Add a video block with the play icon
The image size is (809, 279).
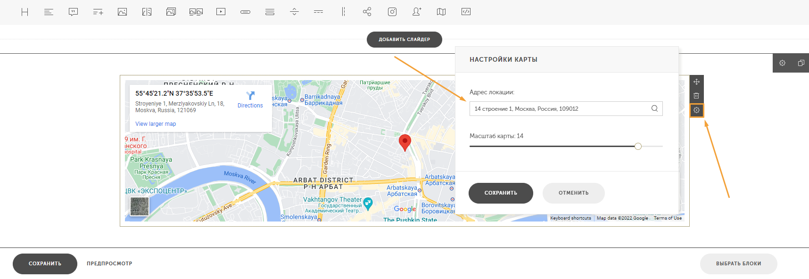coord(221,12)
